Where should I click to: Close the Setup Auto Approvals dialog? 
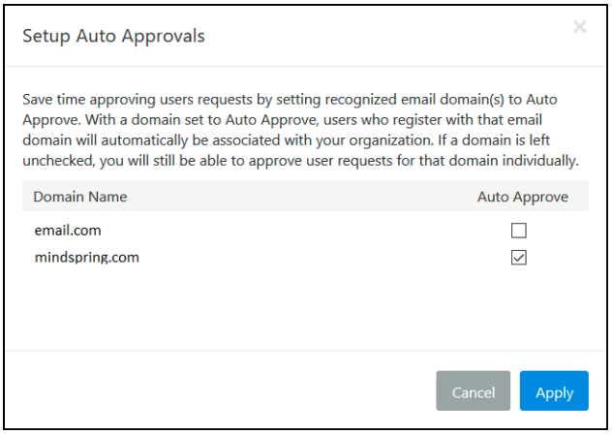(580, 27)
